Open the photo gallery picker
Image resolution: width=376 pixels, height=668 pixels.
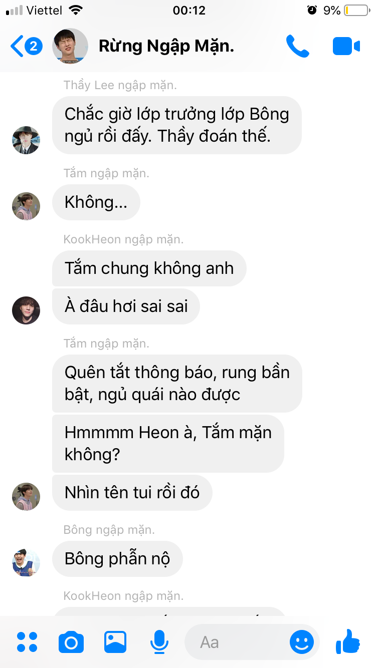[x=115, y=642]
